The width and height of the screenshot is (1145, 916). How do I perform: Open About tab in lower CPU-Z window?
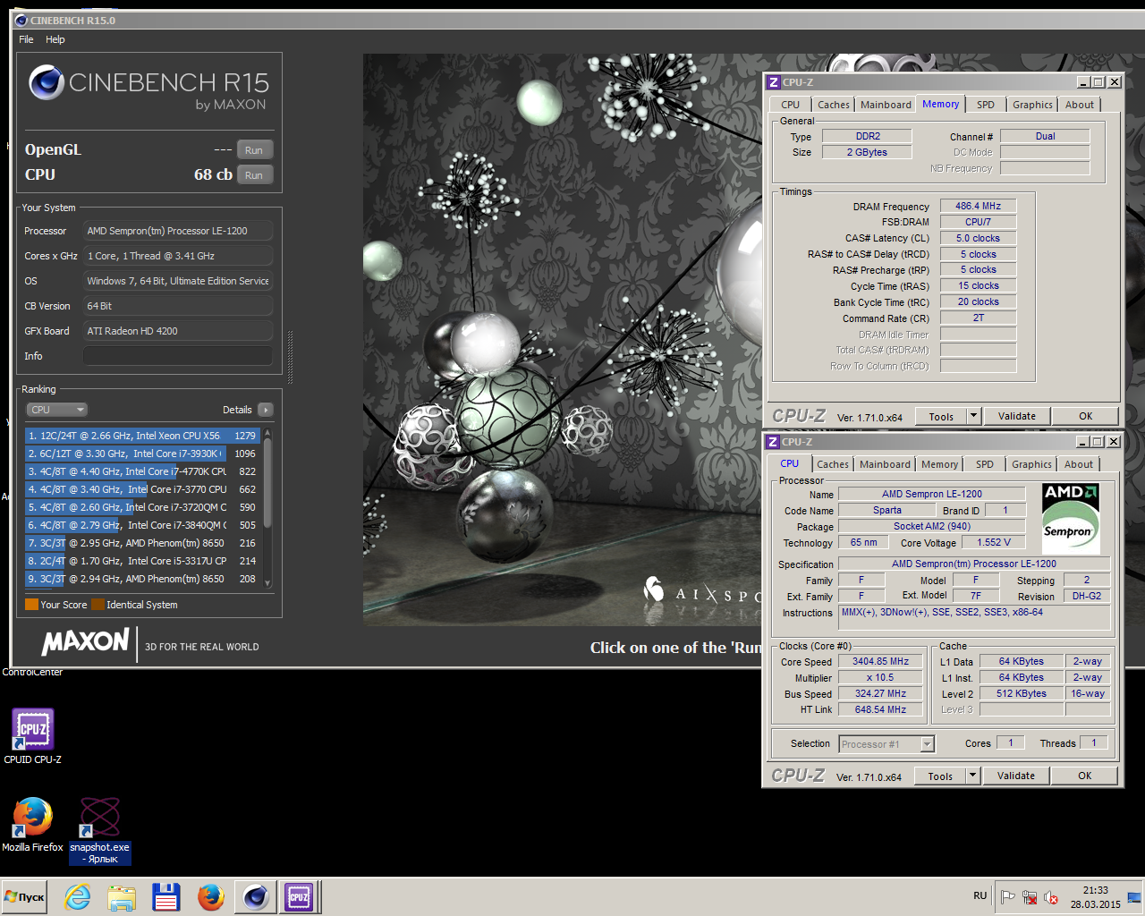[x=1079, y=464]
